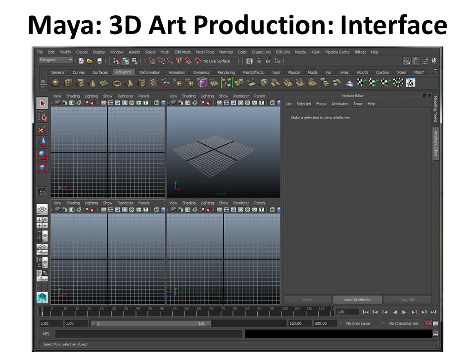Toggle Modeling Toolkit display icon on status line
The image size is (475, 356).
(407, 61)
